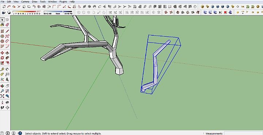This screenshot has width=263, height=135.
Task: Open the Draw menu
Action: (35, 1)
